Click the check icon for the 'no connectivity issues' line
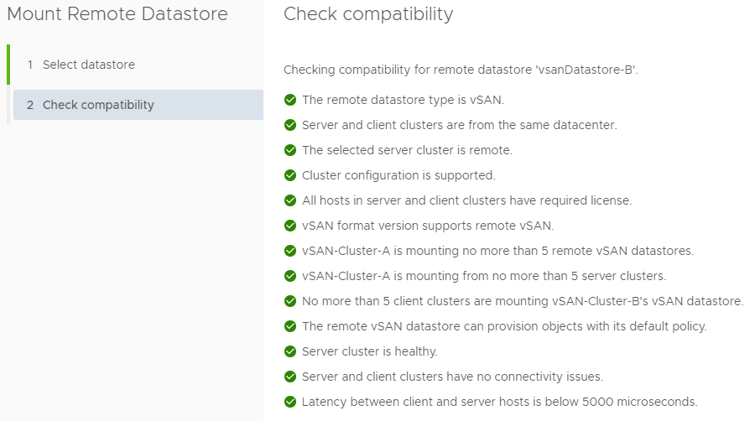The width and height of the screenshot is (755, 421). pyautogui.click(x=290, y=377)
